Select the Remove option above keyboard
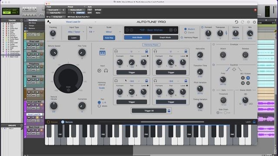The width and height of the screenshot is (278, 156). point(63,122)
